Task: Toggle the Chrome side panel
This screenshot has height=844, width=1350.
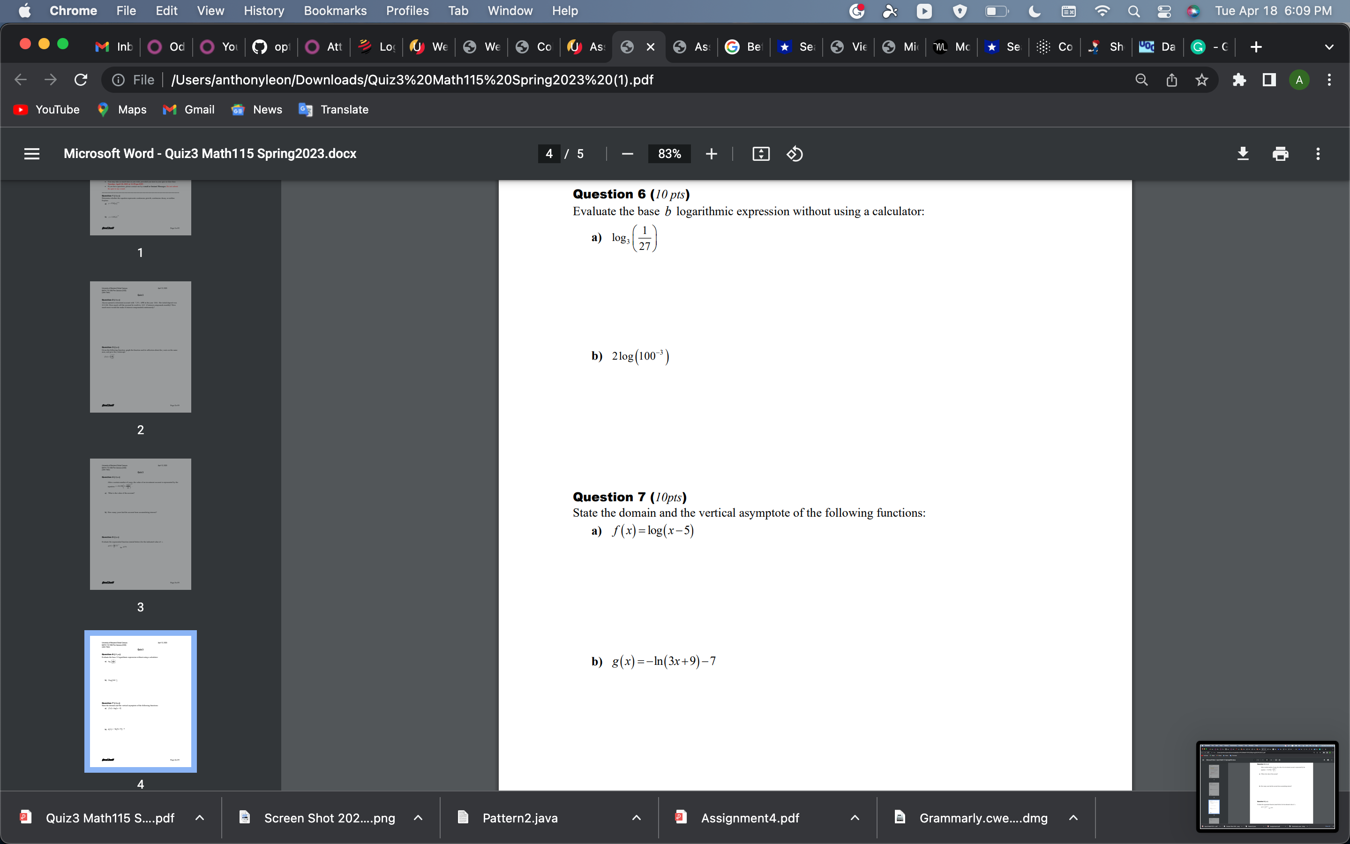Action: [x=1269, y=80]
